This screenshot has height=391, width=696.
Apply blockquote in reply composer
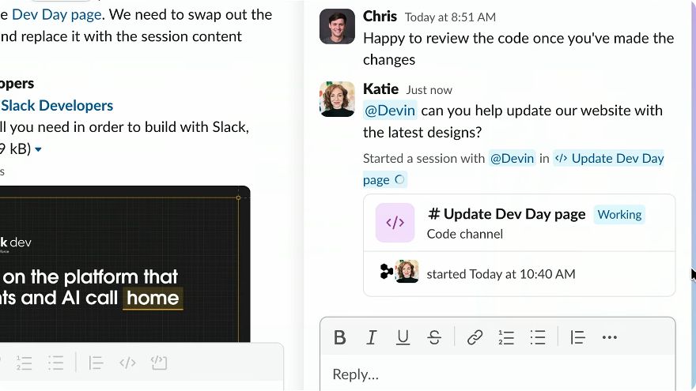[577, 338]
